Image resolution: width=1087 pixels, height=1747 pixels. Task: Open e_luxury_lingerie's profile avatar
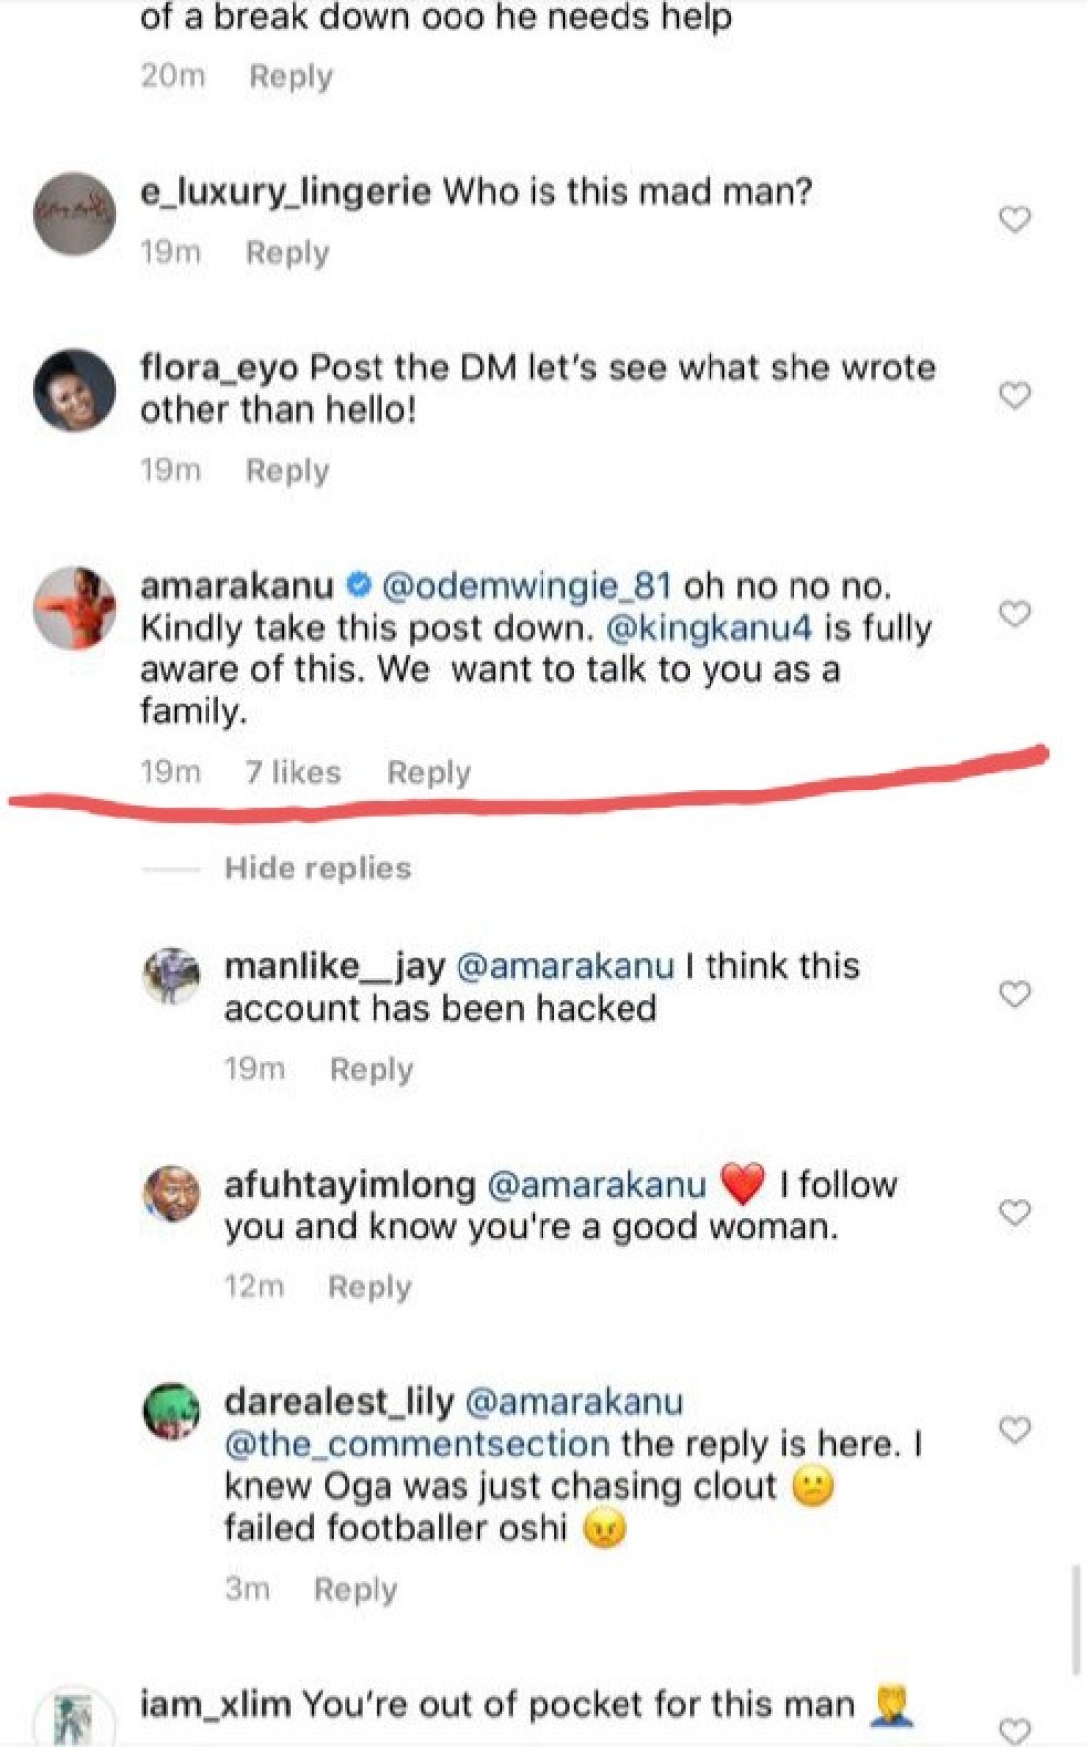[74, 213]
